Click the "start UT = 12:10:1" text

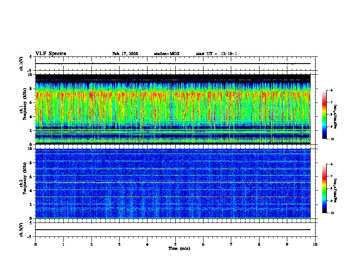(216, 54)
